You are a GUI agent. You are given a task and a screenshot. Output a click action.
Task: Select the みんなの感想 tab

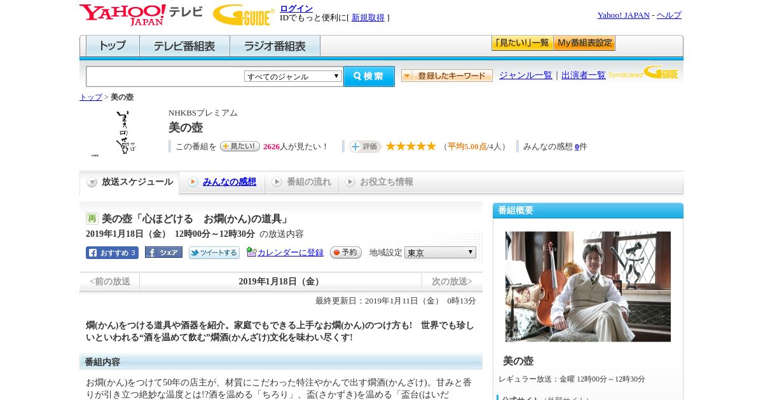222,182
